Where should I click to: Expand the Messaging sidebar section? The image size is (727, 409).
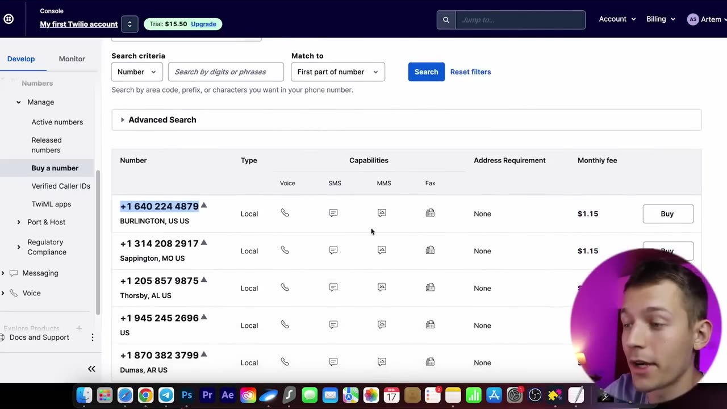(x=3, y=273)
